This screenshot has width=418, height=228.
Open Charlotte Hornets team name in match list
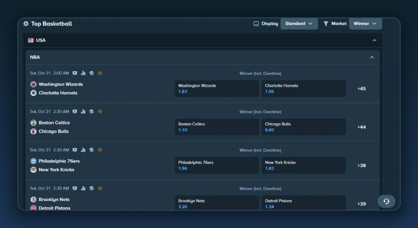(x=58, y=93)
